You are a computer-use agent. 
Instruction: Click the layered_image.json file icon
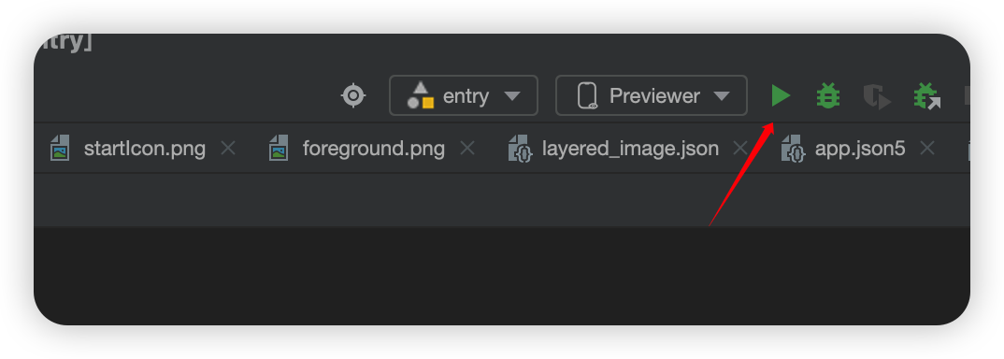(x=519, y=148)
